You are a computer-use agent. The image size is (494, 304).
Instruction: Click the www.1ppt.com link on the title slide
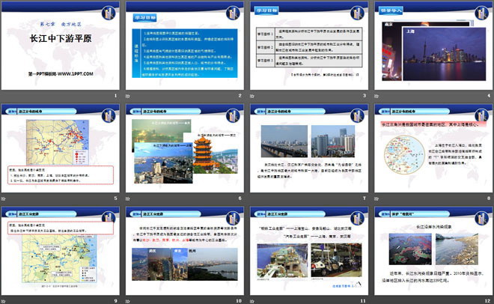(61, 74)
